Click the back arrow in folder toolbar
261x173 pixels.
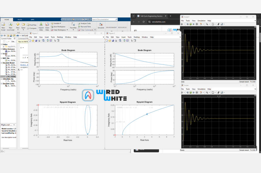(x=2, y=36)
